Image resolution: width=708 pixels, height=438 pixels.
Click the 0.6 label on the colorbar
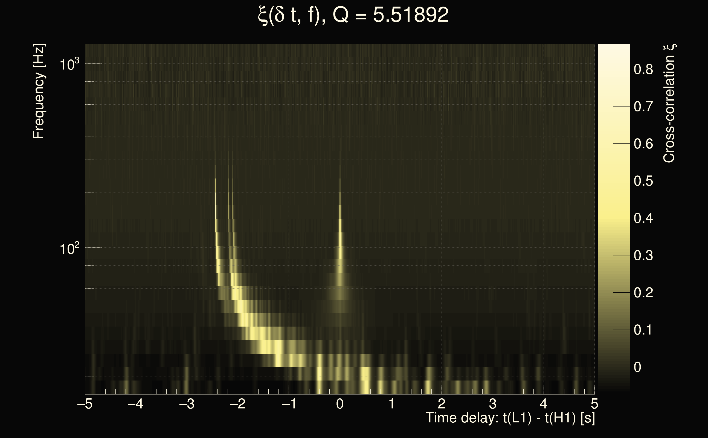643,144
